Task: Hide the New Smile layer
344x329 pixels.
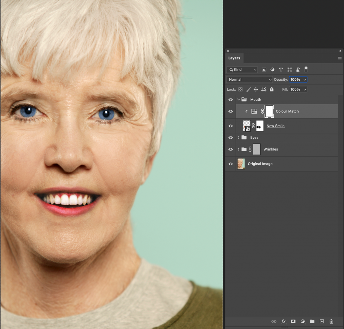Action: pyautogui.click(x=230, y=126)
